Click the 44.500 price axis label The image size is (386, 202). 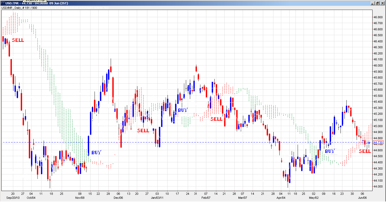pyautogui.click(x=378, y=156)
